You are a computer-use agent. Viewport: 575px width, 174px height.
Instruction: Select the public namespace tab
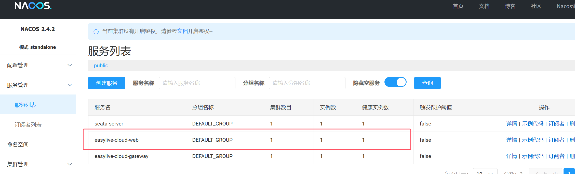101,66
